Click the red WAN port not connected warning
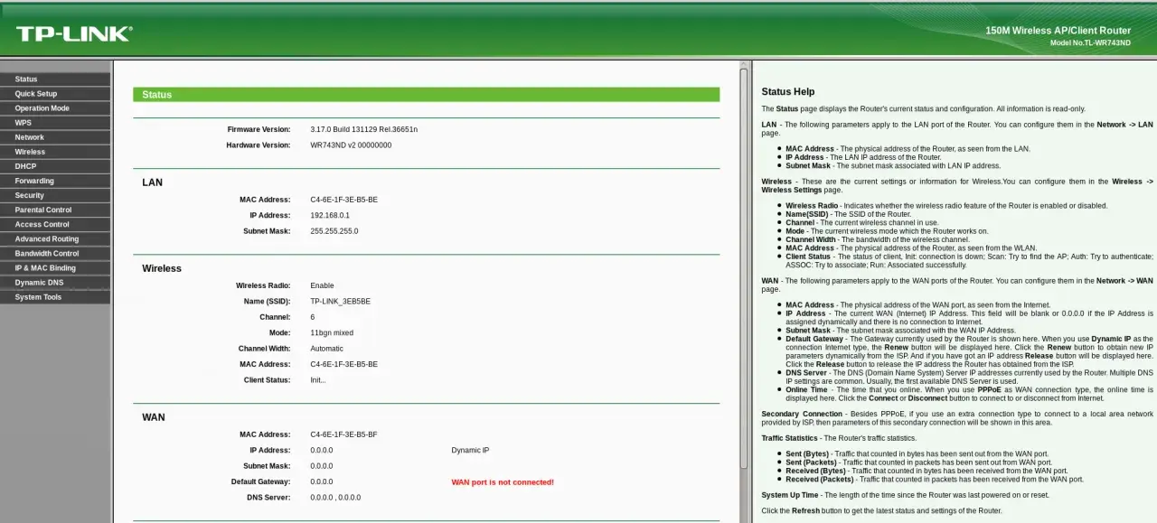The image size is (1157, 523). pos(503,482)
